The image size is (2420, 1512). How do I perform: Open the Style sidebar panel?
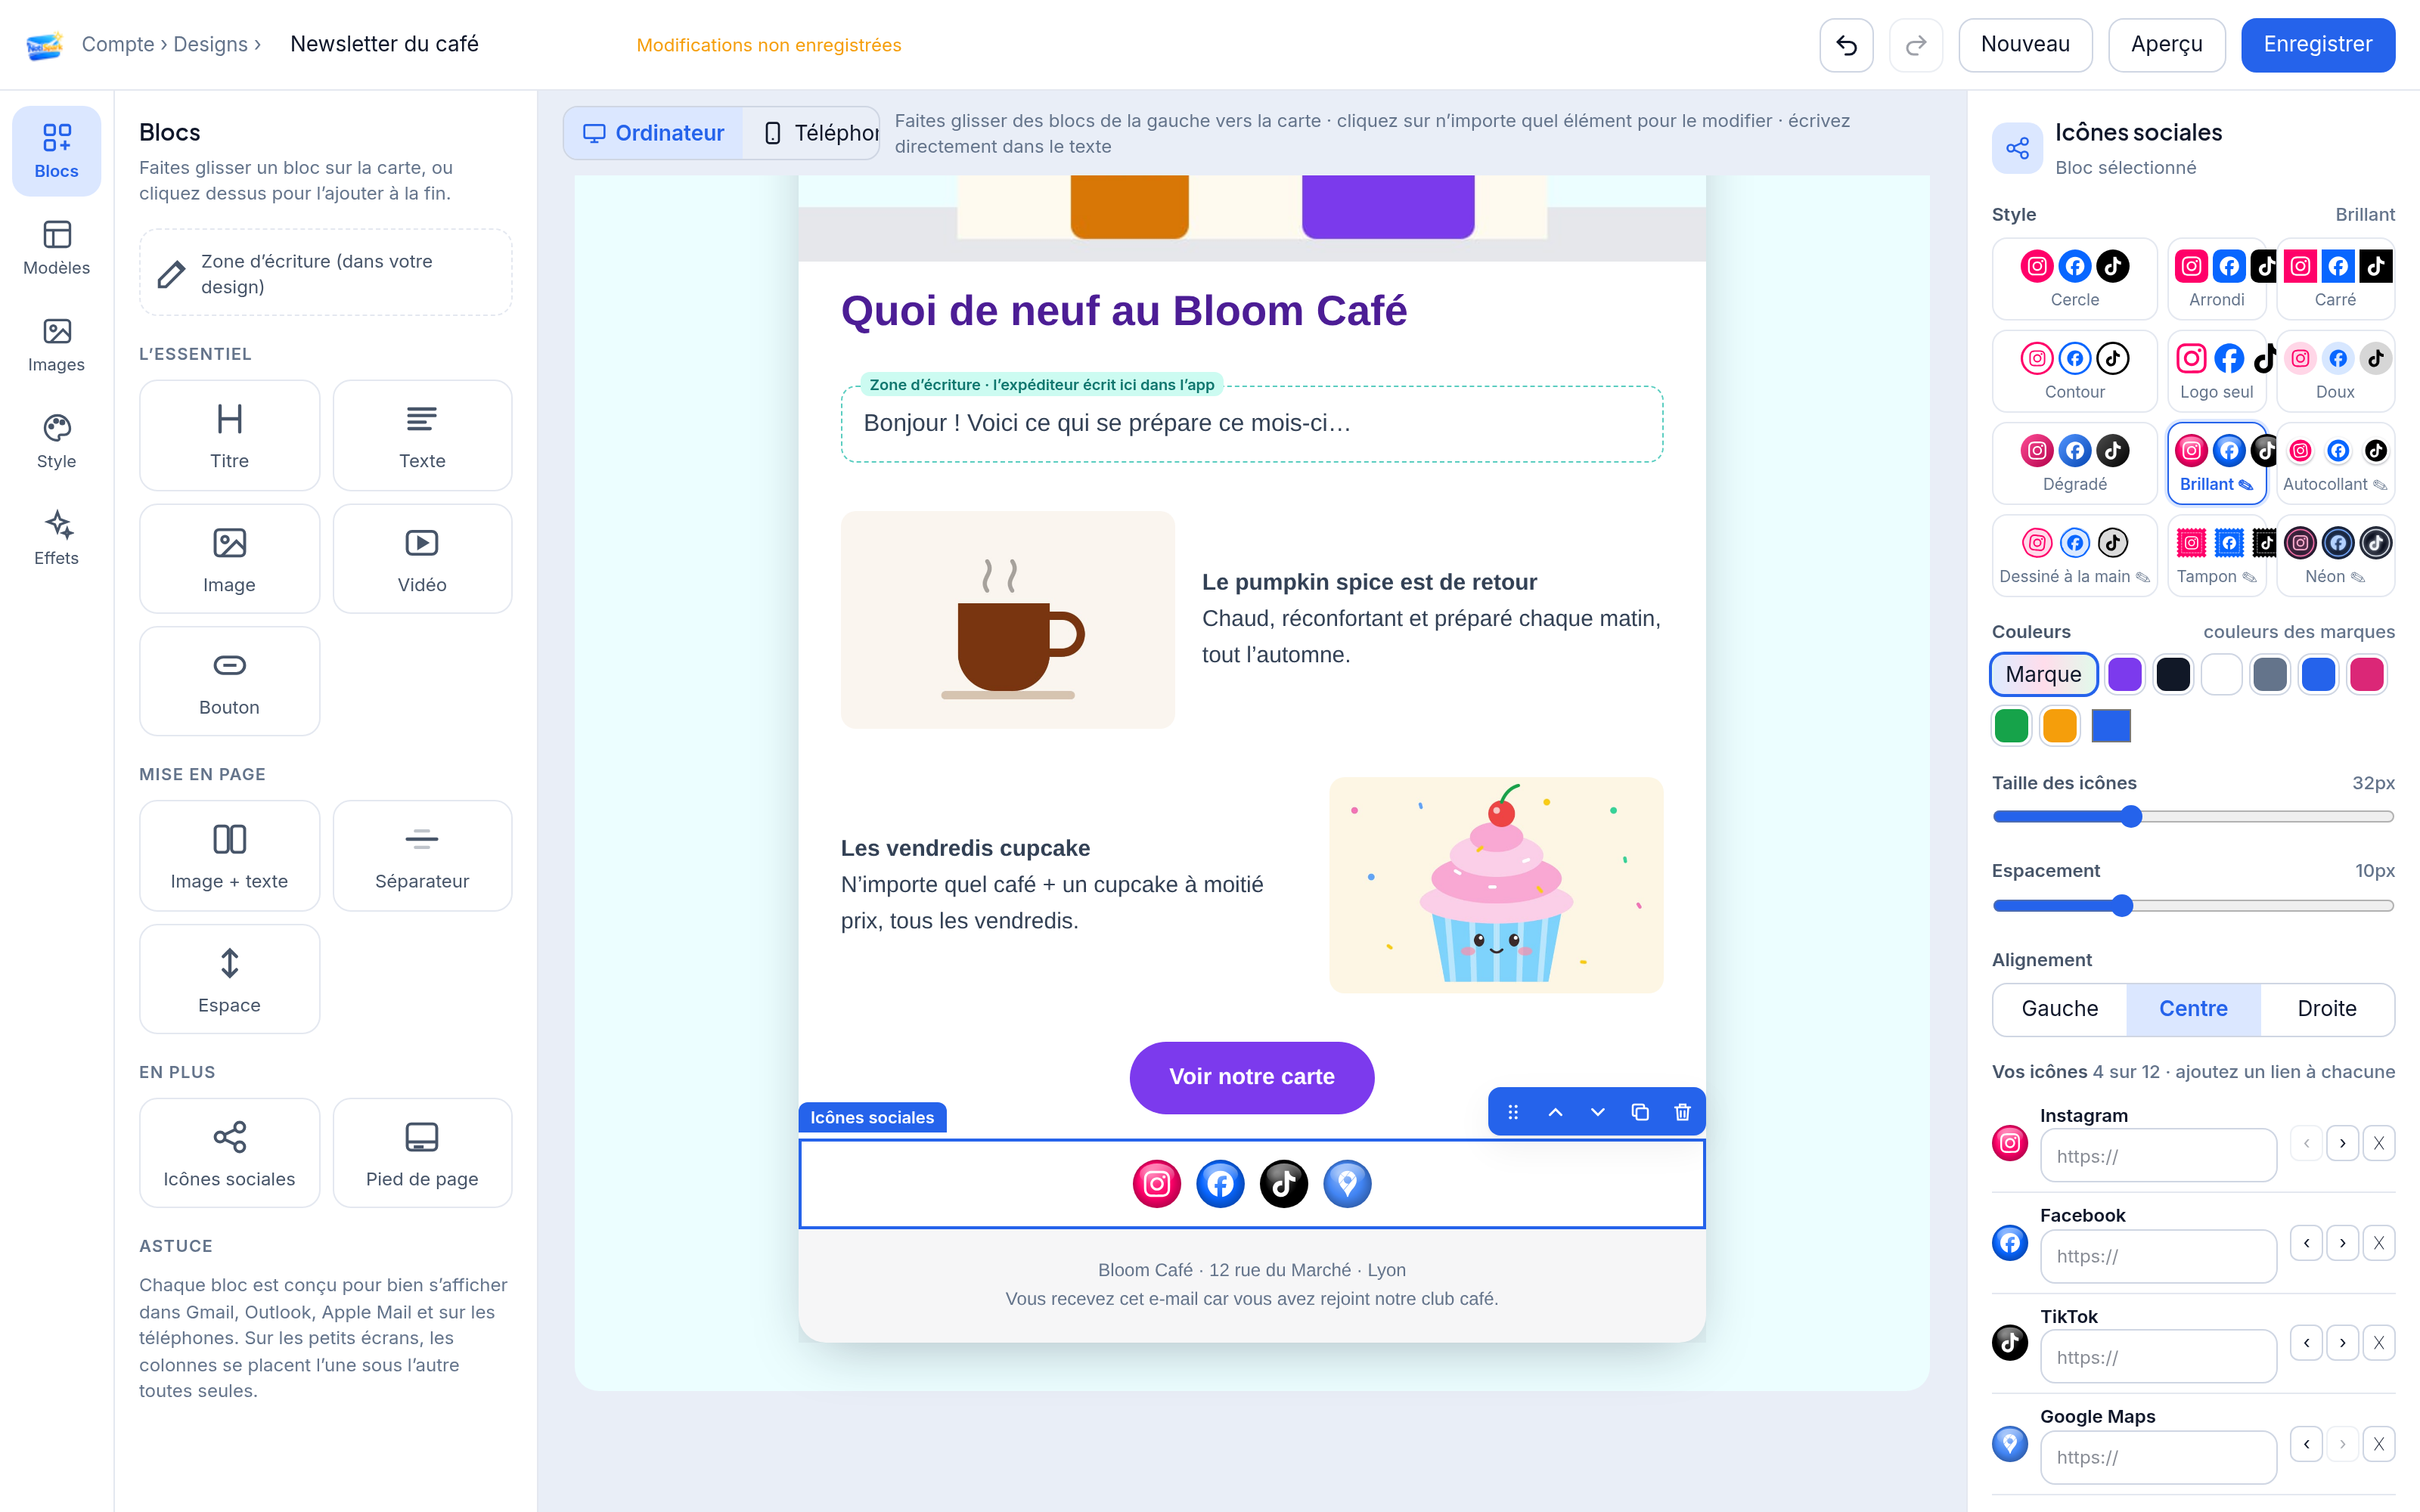click(x=57, y=441)
